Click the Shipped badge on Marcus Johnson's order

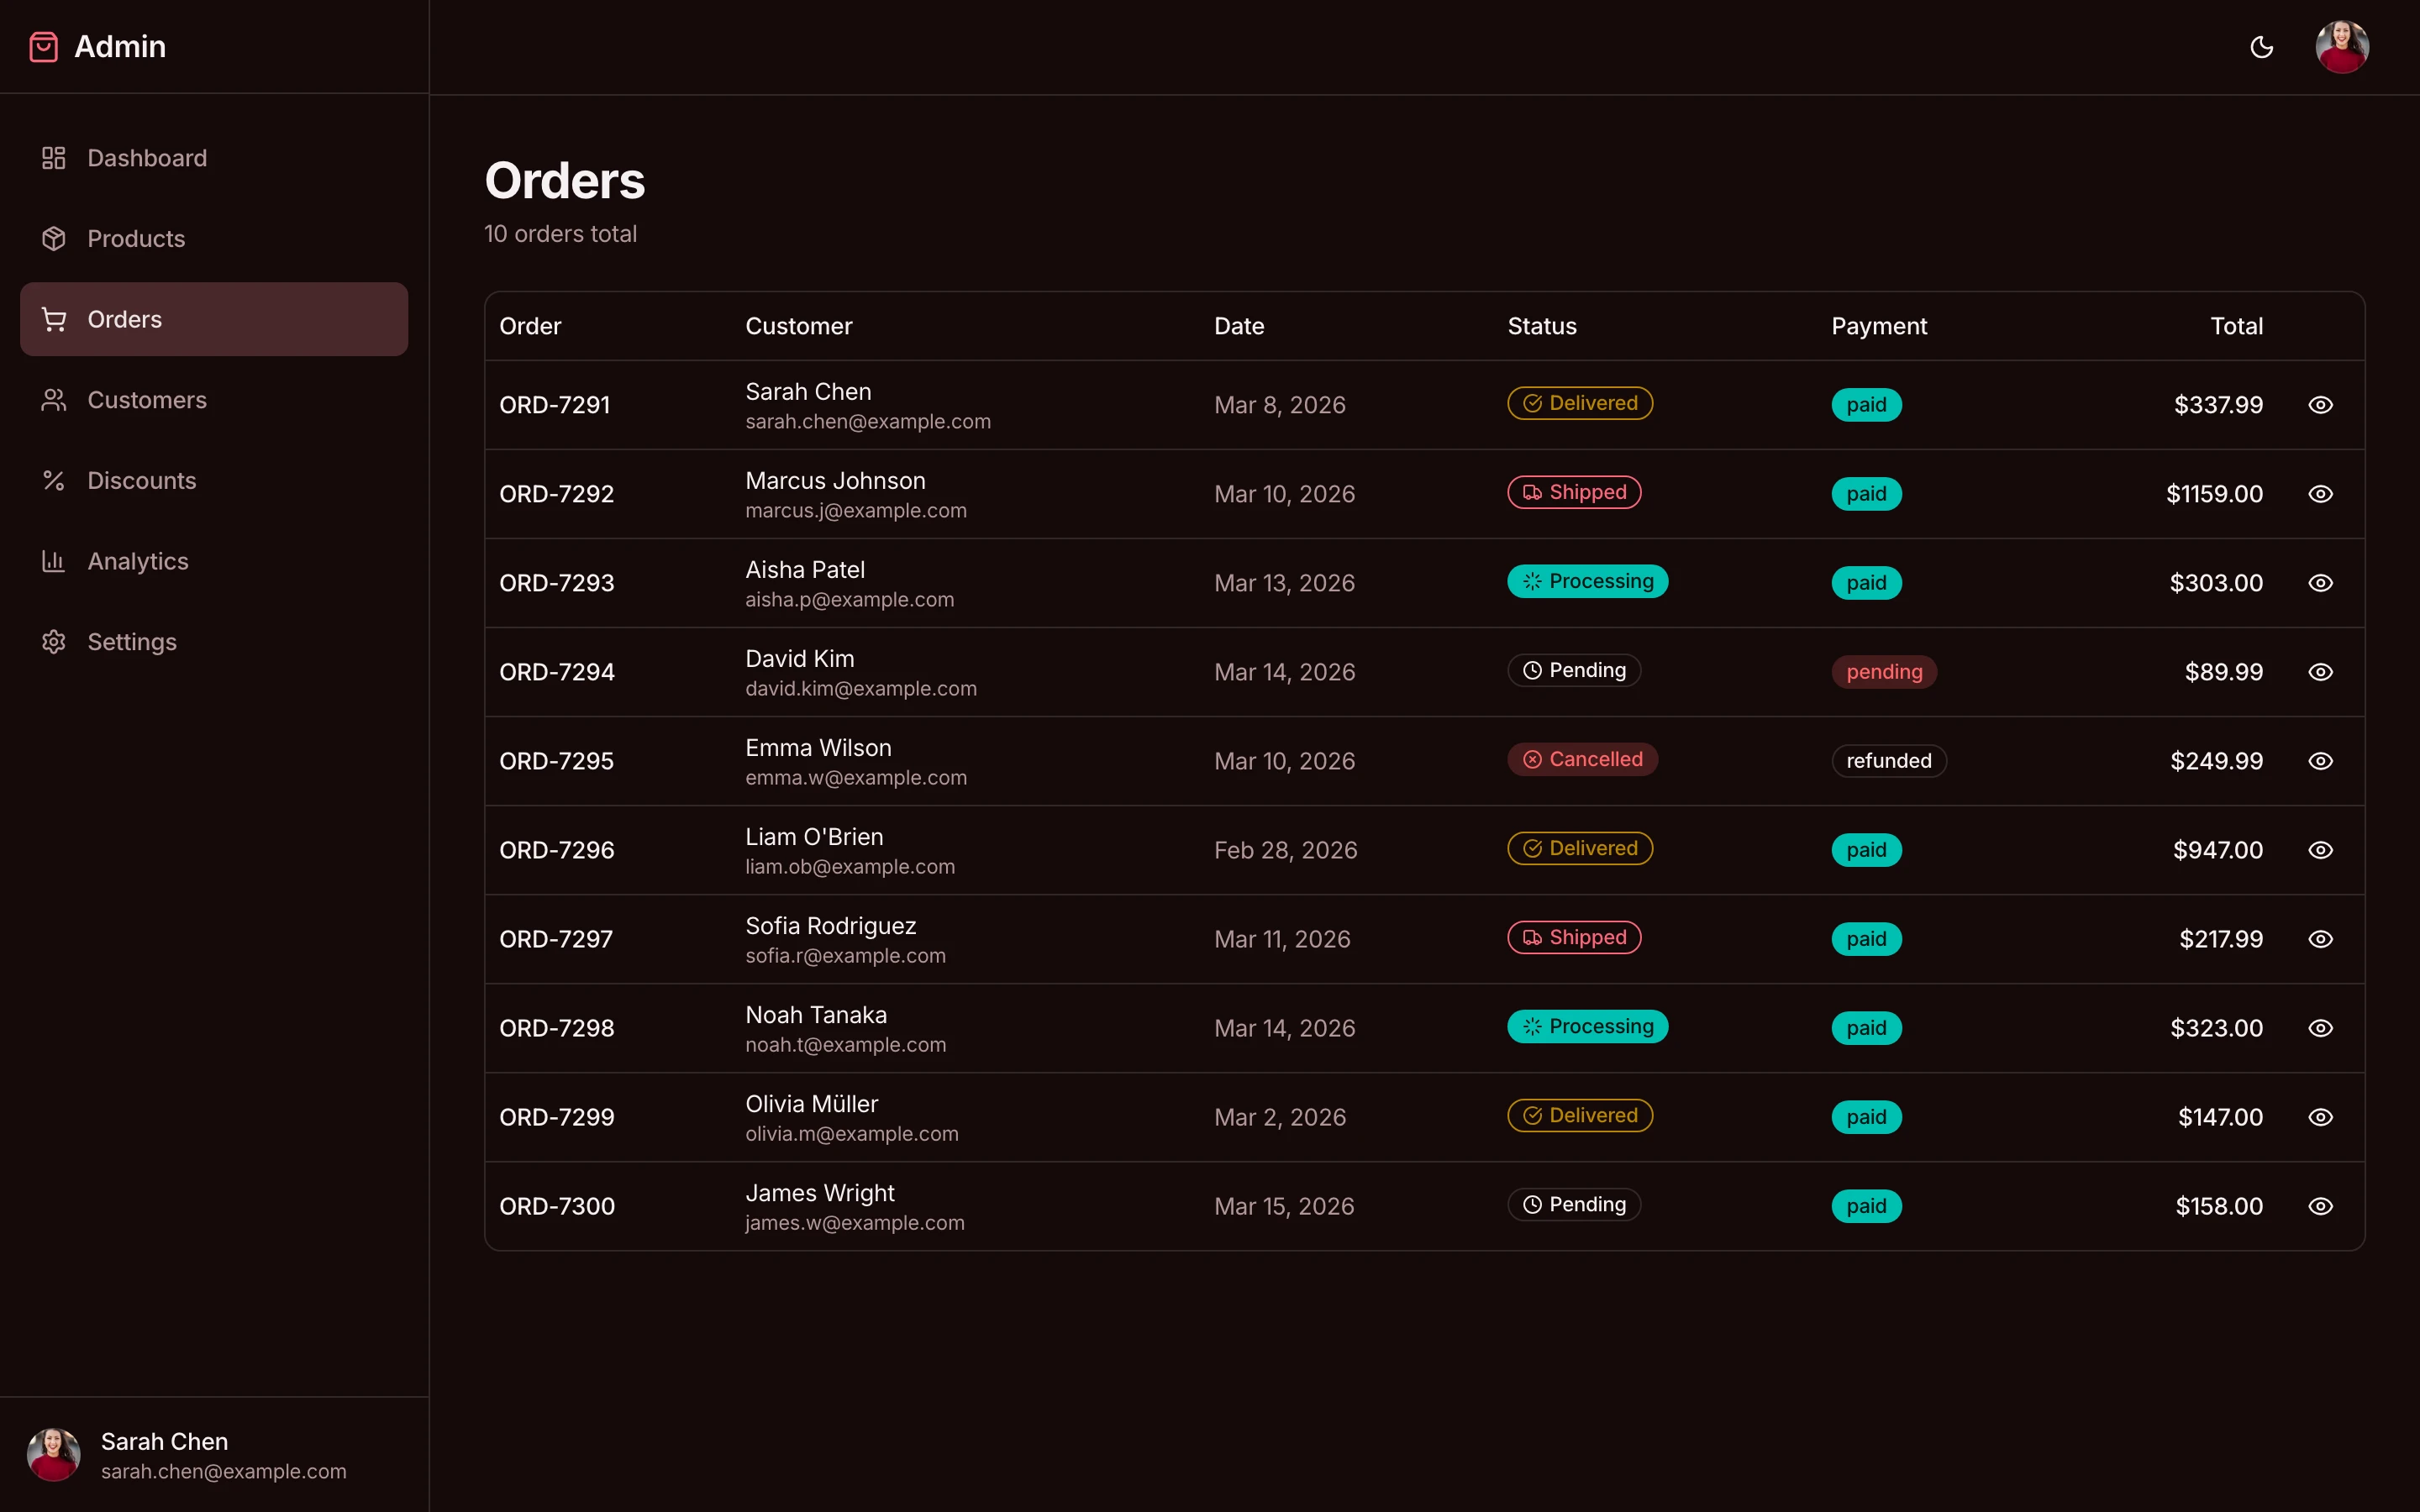[x=1573, y=491]
